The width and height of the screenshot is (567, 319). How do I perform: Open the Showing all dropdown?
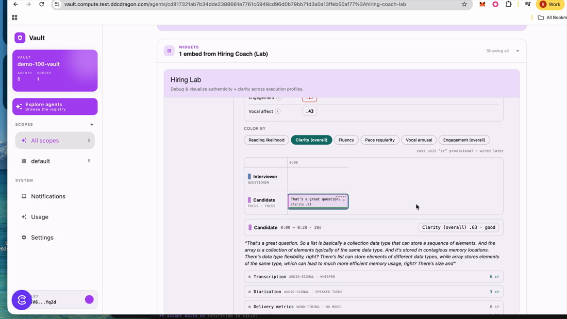[x=503, y=51]
